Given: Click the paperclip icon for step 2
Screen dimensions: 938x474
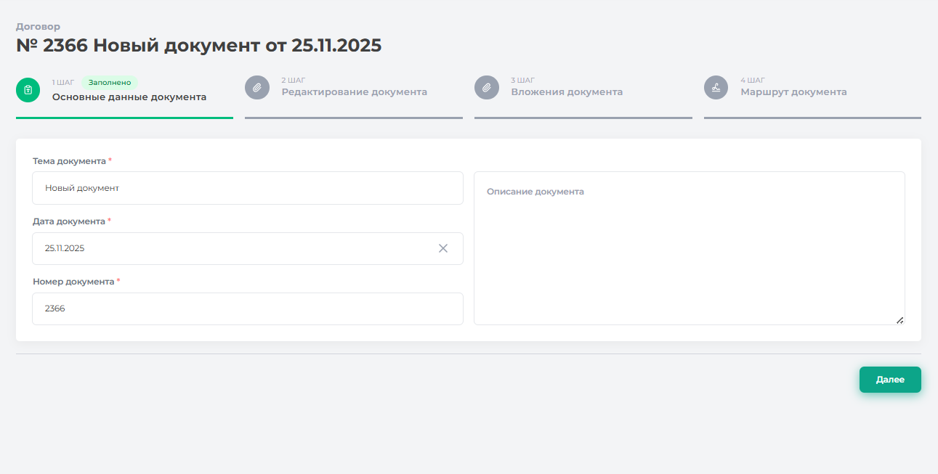Looking at the screenshot, I should [x=257, y=88].
